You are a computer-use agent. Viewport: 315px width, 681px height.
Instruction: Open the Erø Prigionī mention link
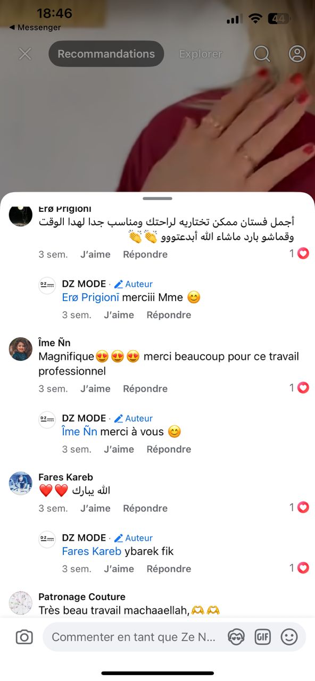(x=90, y=297)
